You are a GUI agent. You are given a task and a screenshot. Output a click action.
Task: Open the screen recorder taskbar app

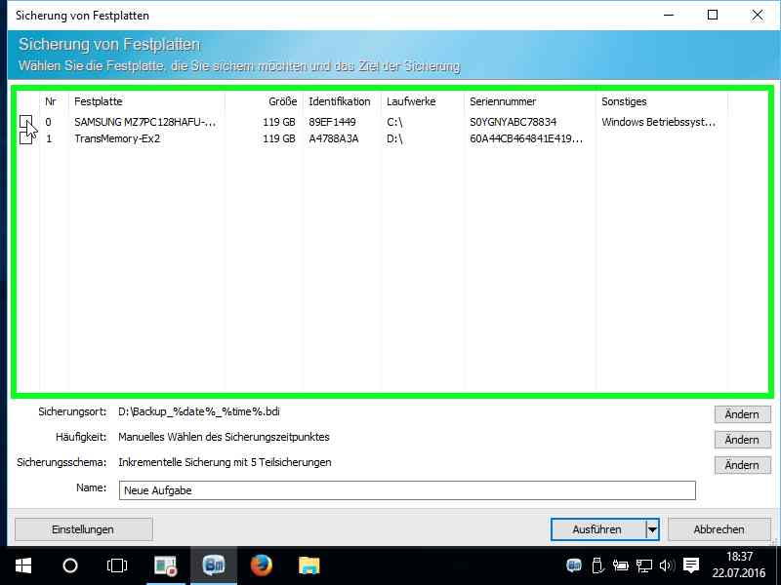click(x=166, y=565)
